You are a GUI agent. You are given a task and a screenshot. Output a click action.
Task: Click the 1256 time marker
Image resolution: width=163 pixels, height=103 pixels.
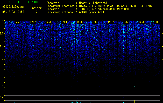click(95, 22)
